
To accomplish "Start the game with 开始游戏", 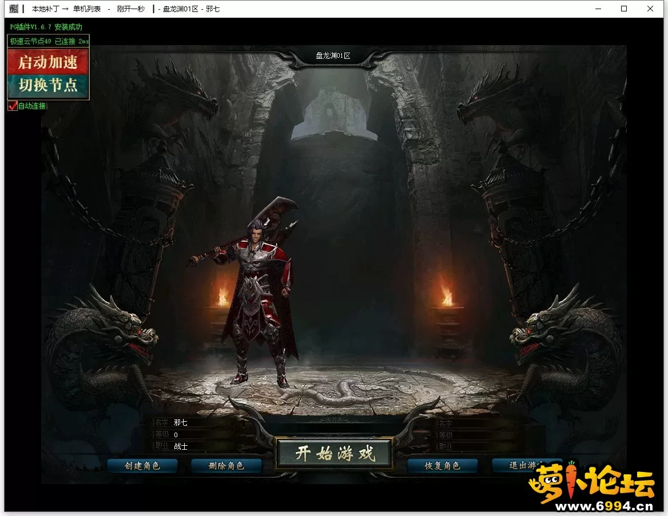I will (x=335, y=453).
